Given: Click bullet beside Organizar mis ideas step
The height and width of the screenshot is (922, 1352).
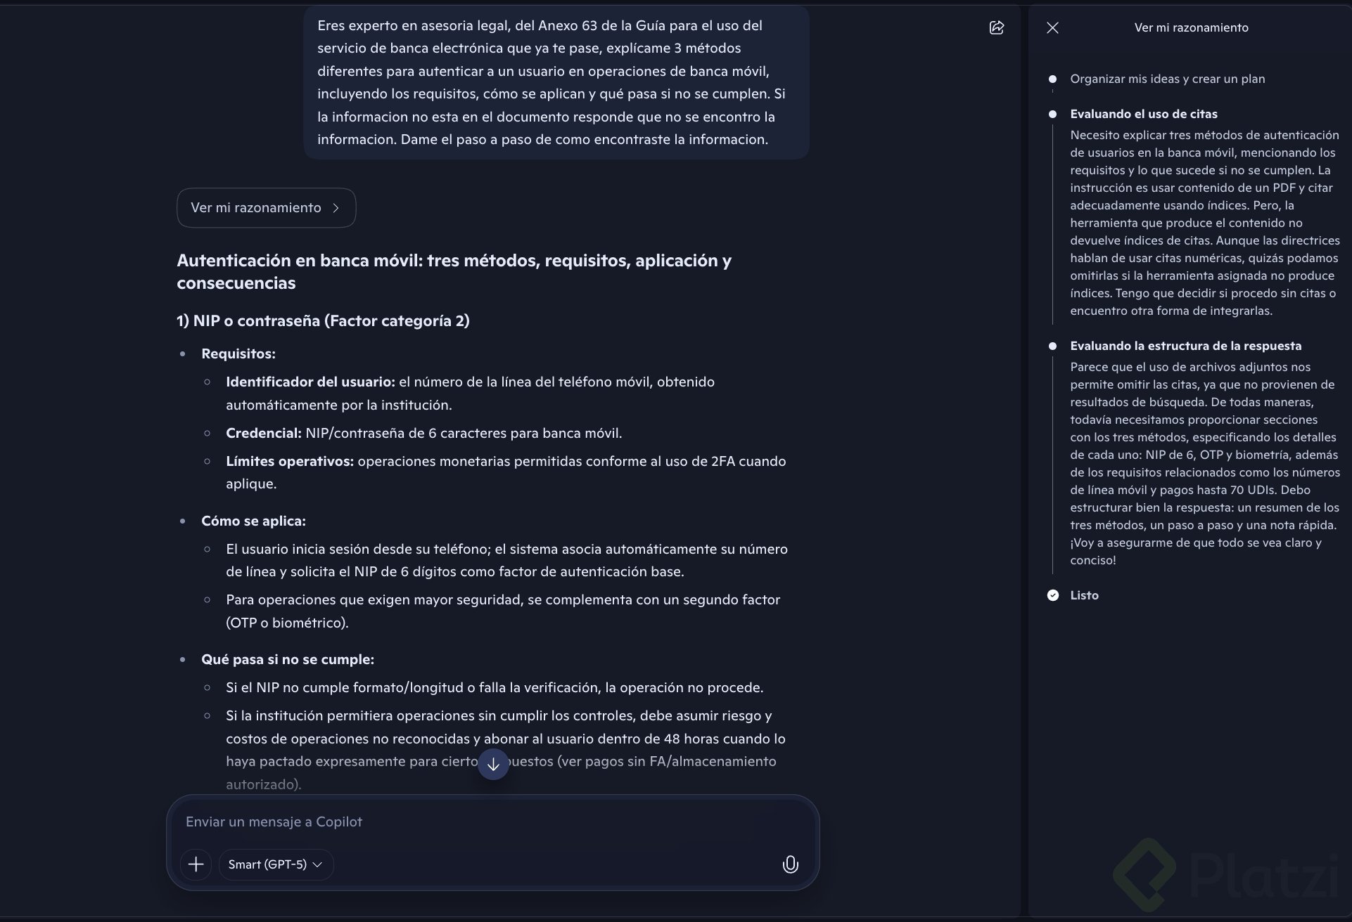Looking at the screenshot, I should (1053, 79).
